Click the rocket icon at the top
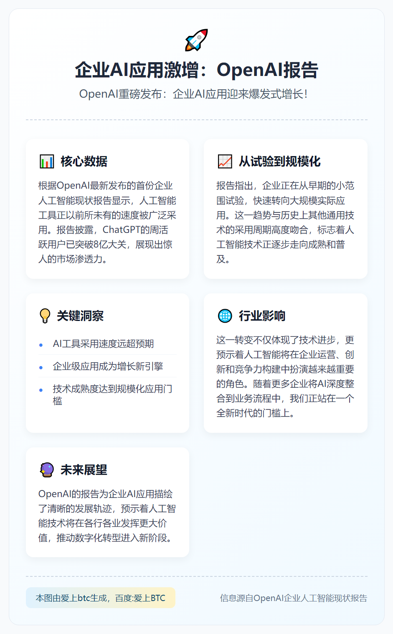The height and width of the screenshot is (634, 393). tap(196, 40)
